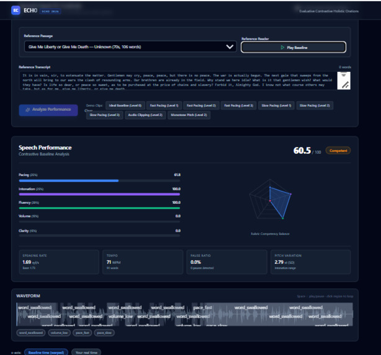381x355 pixels.
Task: Click the pace_fast region label on the waveform
Action: pyautogui.click(x=203, y=308)
